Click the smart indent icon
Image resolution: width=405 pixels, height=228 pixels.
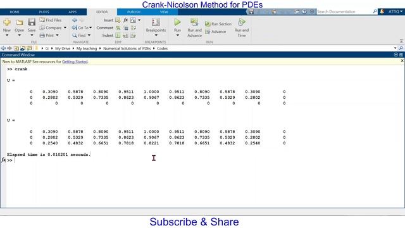(118, 35)
